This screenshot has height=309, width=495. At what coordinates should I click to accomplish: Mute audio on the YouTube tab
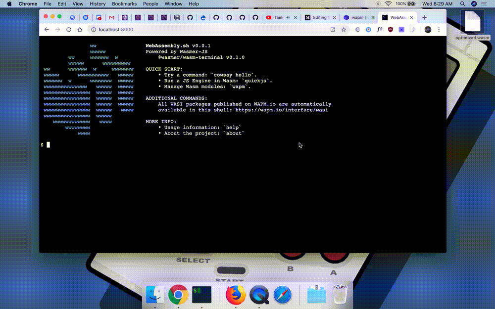coord(288,17)
